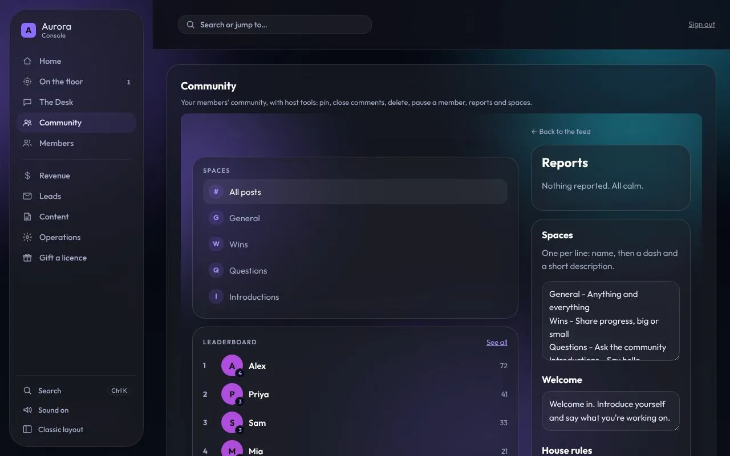Click the 'Nothing reported. All calm.' text
Image resolution: width=730 pixels, height=456 pixels.
(x=593, y=186)
